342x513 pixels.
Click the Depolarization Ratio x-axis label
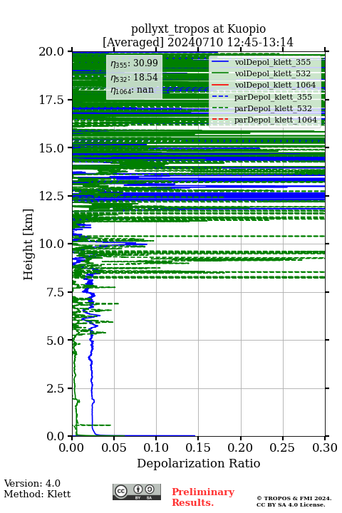pos(199,463)
